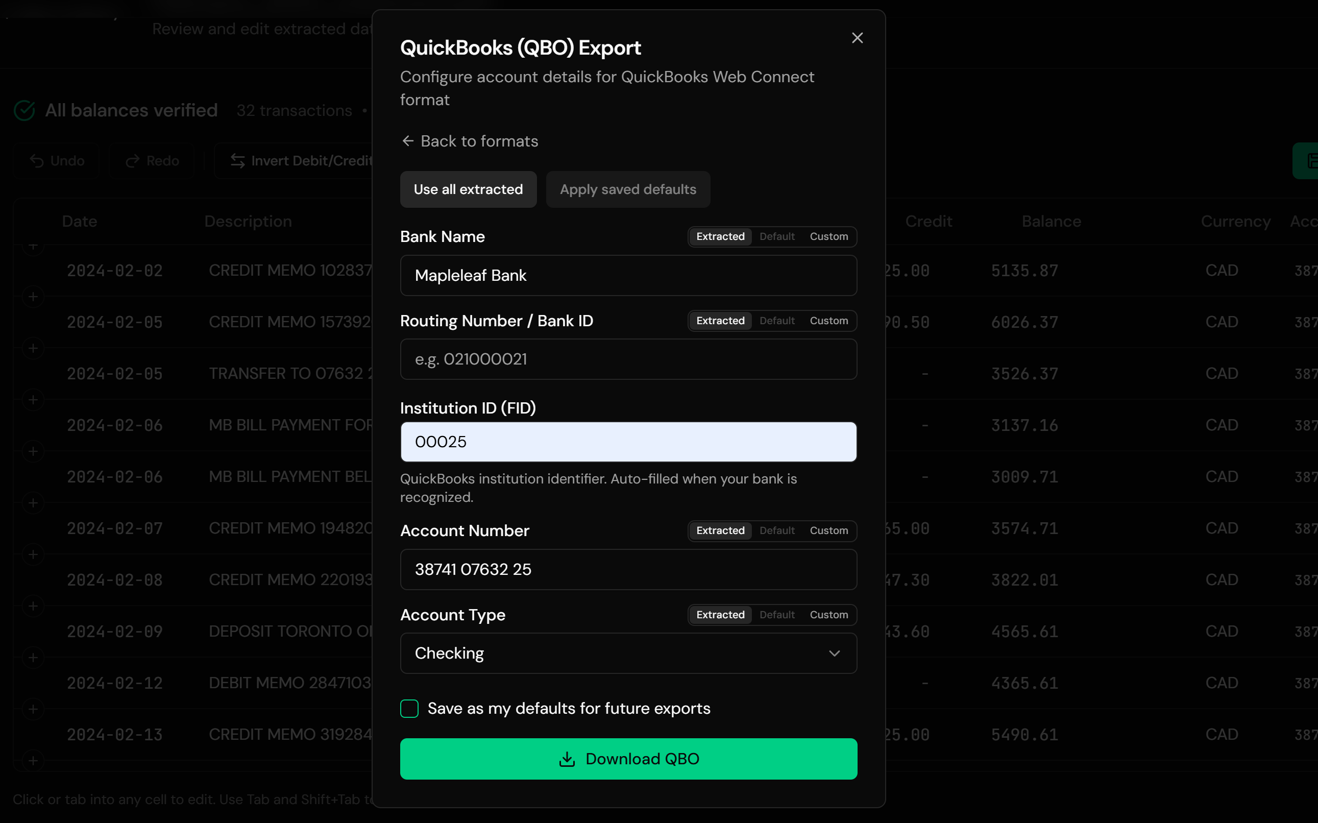This screenshot has width=1318, height=823.
Task: Click the Description column header
Action: (x=248, y=221)
